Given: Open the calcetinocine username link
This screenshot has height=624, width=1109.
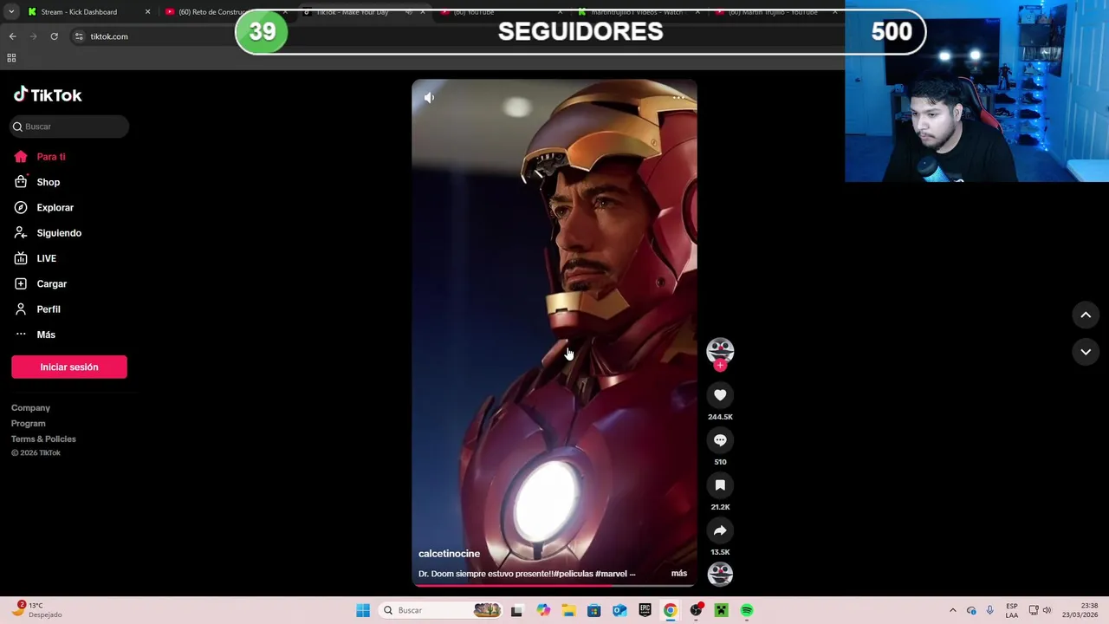Looking at the screenshot, I should point(449,554).
